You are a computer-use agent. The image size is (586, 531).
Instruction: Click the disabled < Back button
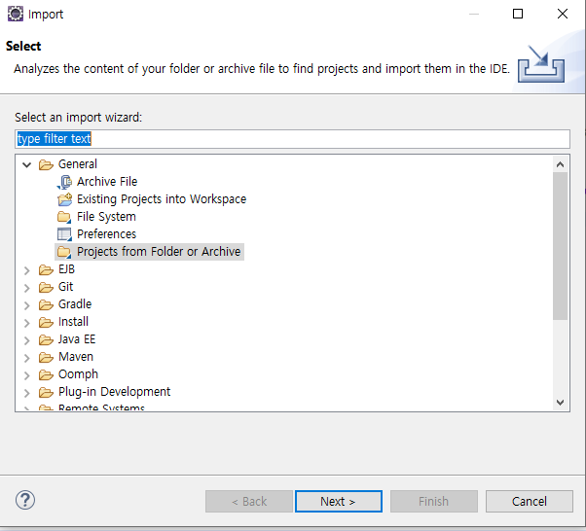coord(249,501)
